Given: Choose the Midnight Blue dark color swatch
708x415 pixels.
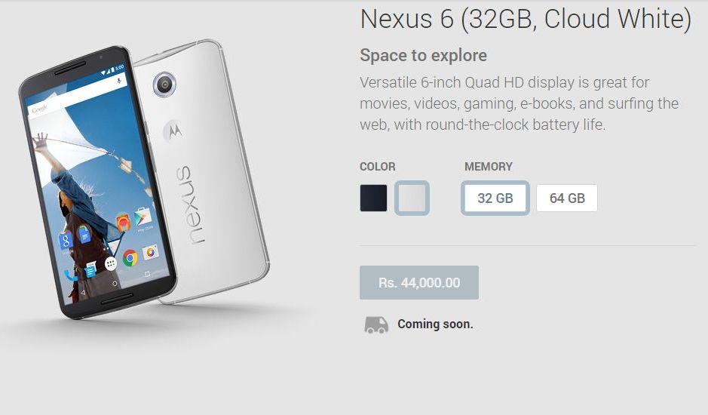Looking at the screenshot, I should (x=373, y=198).
